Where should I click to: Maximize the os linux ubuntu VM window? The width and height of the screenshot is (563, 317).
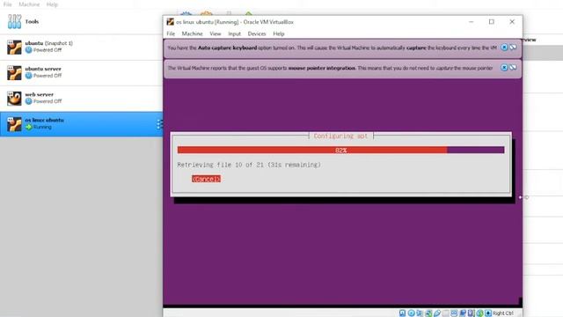pos(492,22)
